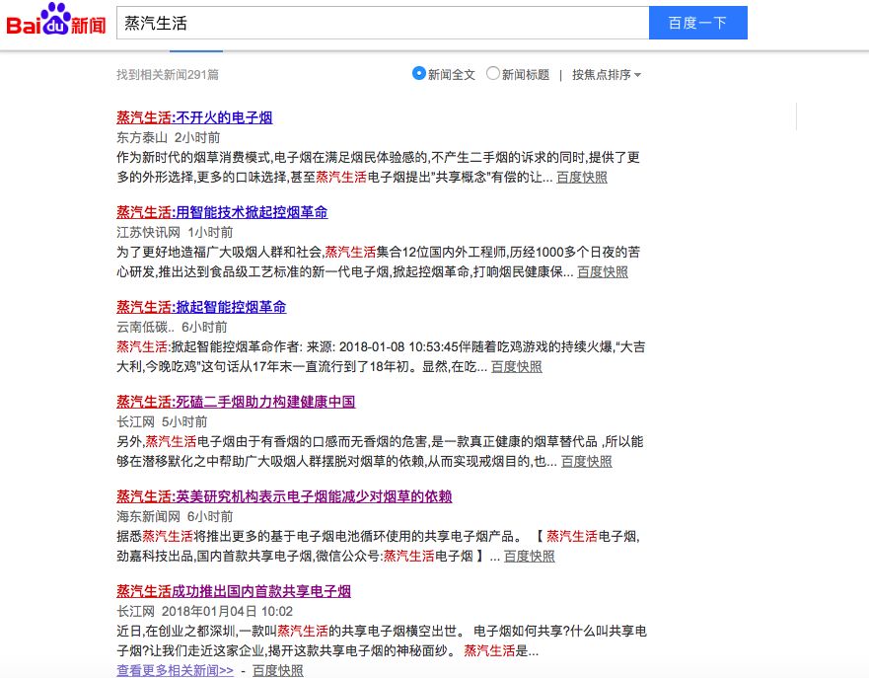This screenshot has height=678, width=869.
Task: Open 百度快照 for the 东方泰山 result
Action: (582, 178)
